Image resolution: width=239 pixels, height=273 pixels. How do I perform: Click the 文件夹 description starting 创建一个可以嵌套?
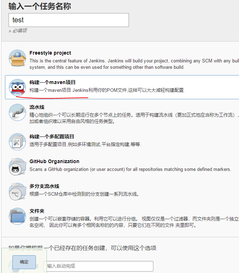point(134,222)
